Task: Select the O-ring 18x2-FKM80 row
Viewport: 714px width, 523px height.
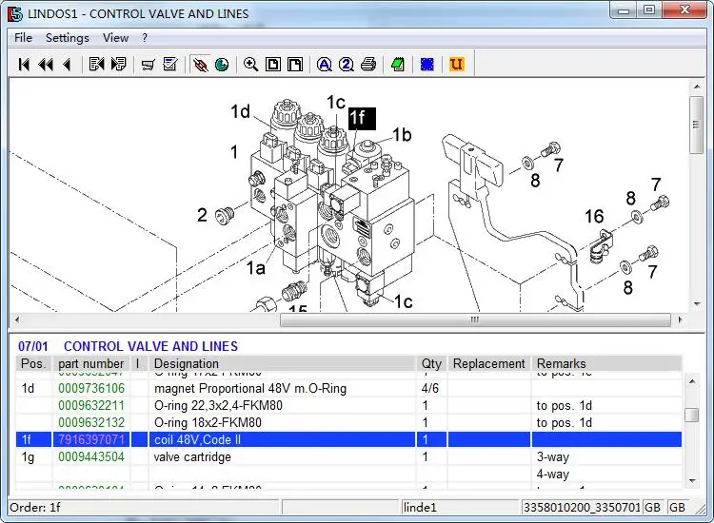Action: click(348, 423)
